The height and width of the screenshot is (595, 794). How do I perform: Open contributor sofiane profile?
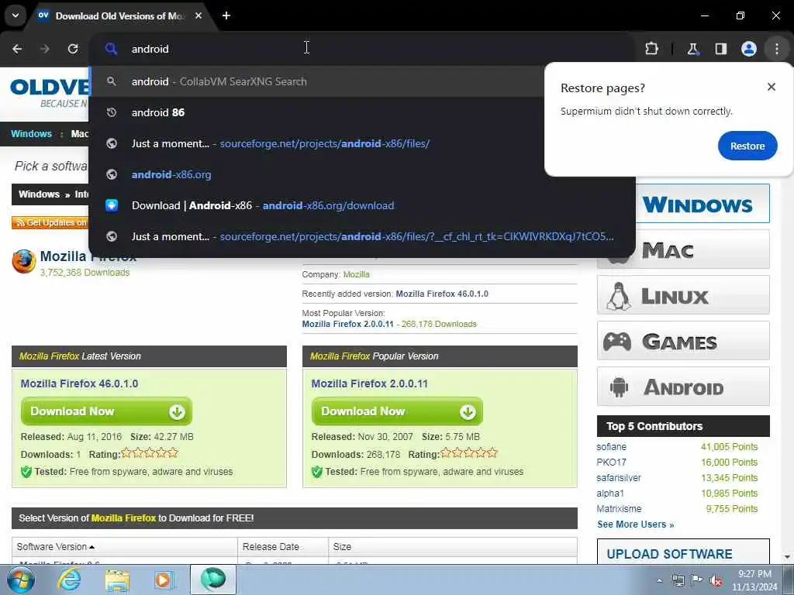[611, 447]
